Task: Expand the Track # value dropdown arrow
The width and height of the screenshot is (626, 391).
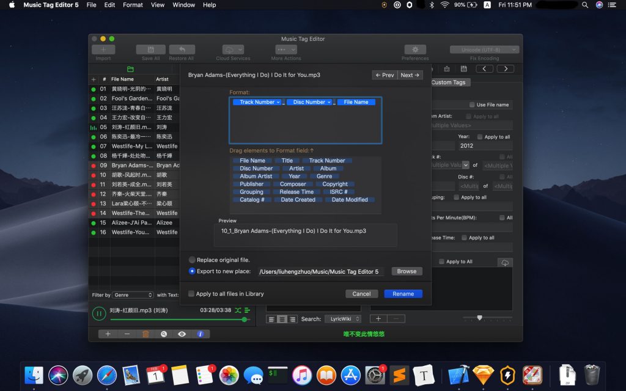Action: point(465,165)
